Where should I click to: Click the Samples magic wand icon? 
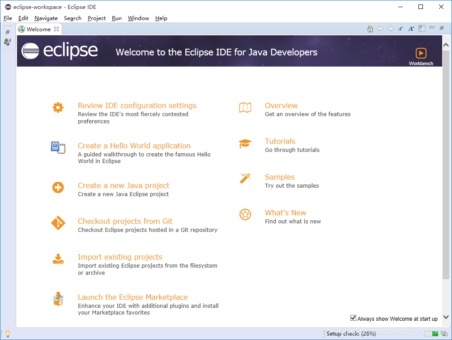click(245, 179)
